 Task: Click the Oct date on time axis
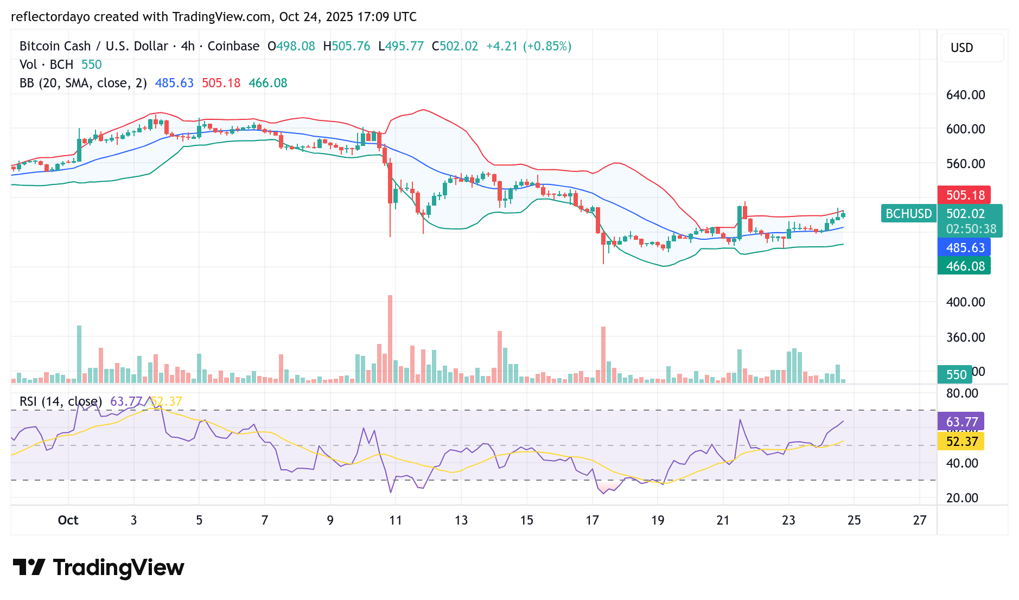tap(68, 520)
